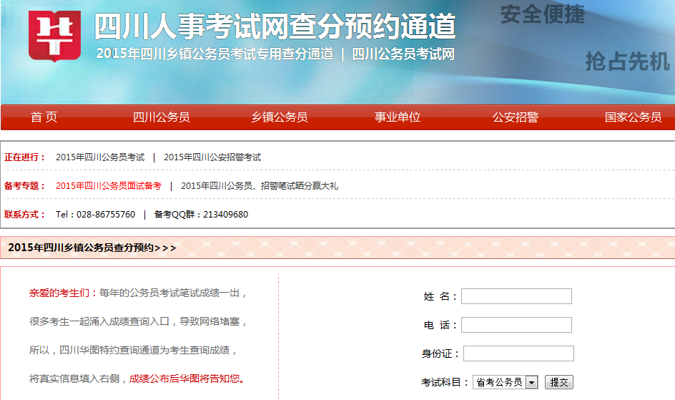675x400 pixels.
Task: Focus the 姓名 input field
Action: [x=516, y=296]
